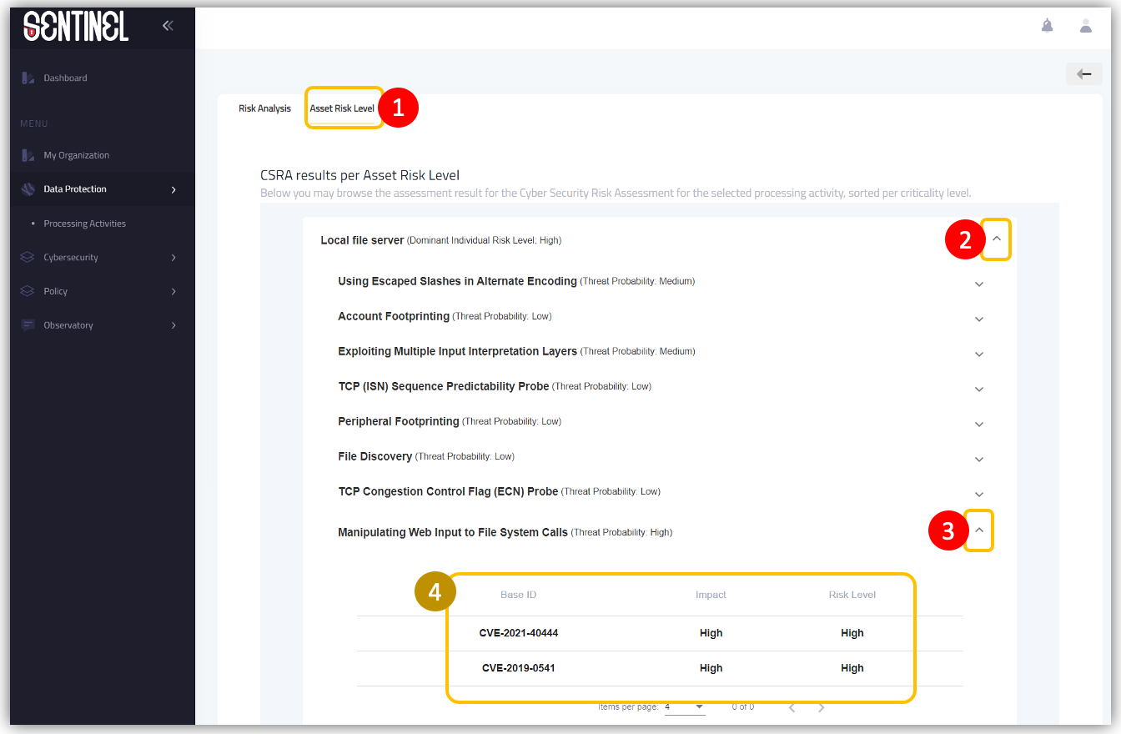Image resolution: width=1121 pixels, height=734 pixels.
Task: Click the Policy sidebar icon
Action: coord(28,291)
